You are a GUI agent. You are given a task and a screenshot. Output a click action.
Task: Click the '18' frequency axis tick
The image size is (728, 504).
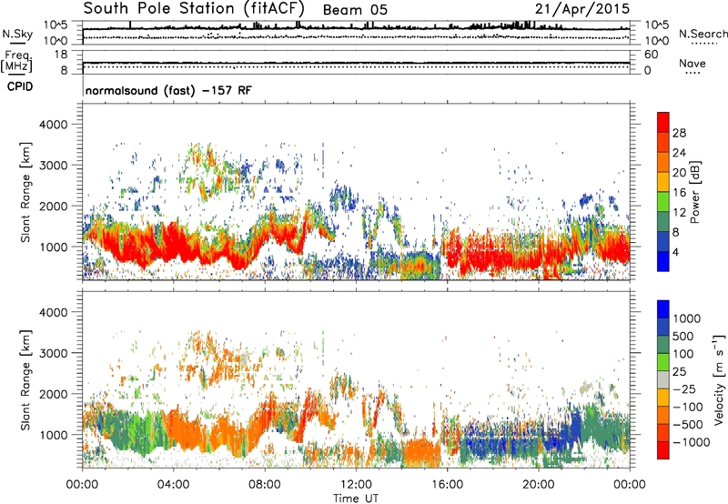pyautogui.click(x=61, y=55)
